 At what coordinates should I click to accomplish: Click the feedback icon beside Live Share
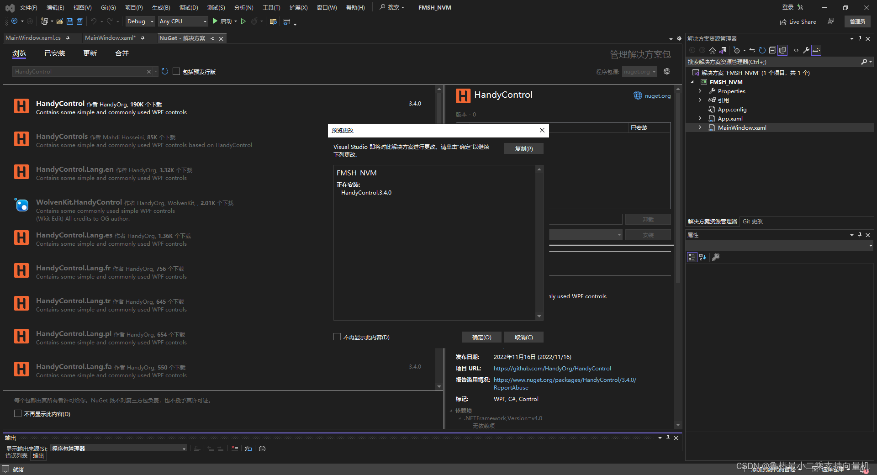click(x=831, y=21)
